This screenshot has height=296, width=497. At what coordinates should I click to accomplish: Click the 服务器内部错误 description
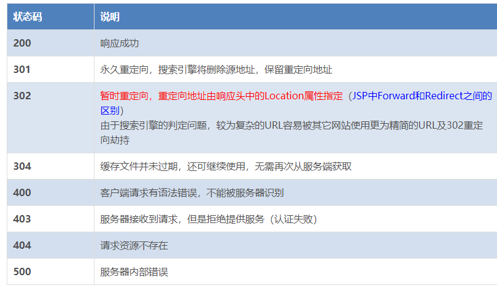[134, 271]
